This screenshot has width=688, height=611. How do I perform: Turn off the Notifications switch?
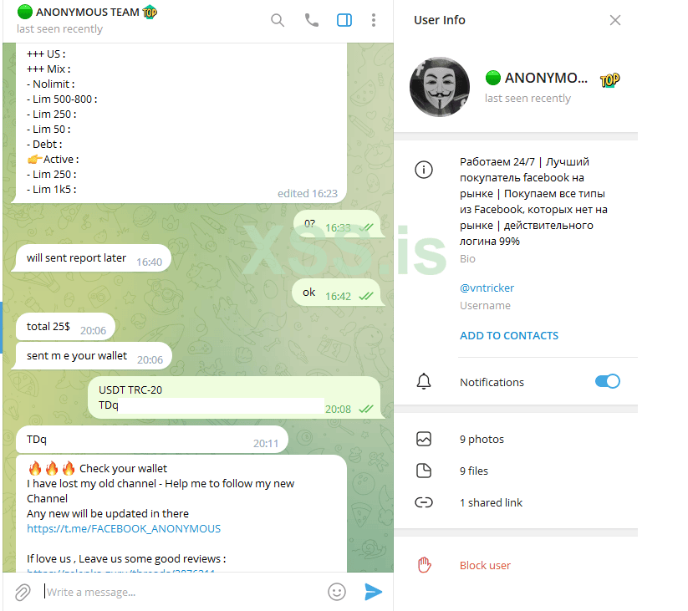pos(607,381)
